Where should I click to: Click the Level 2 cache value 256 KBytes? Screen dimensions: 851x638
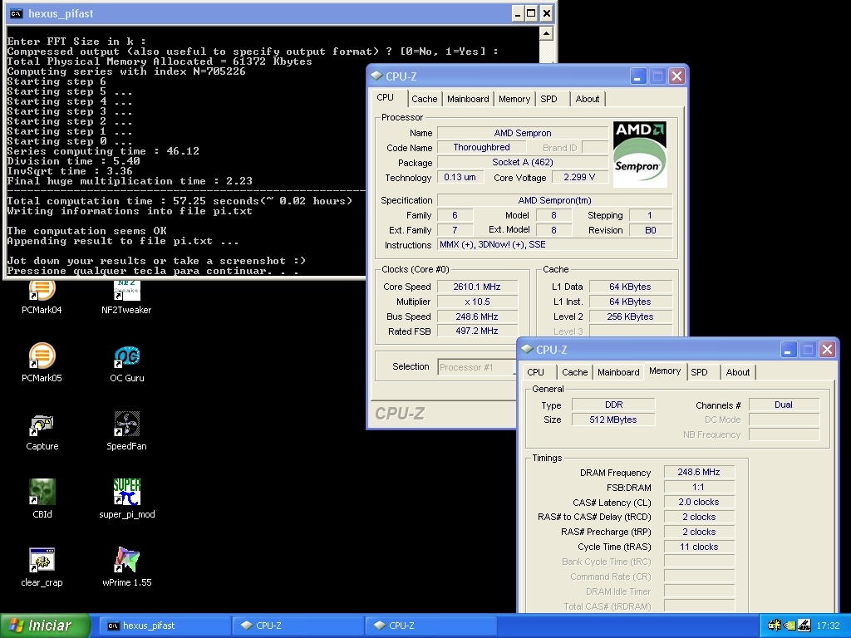coord(631,317)
